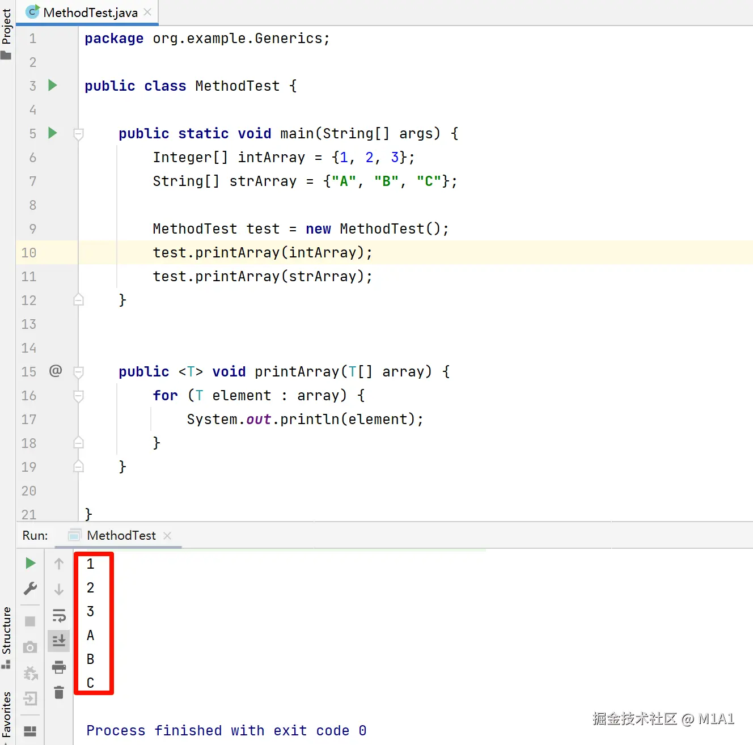Viewport: 753px width, 745px height.
Task: Toggle soft-wrap in Run console
Action: tap(59, 615)
